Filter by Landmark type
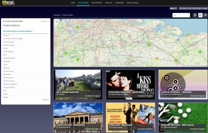 26,61
